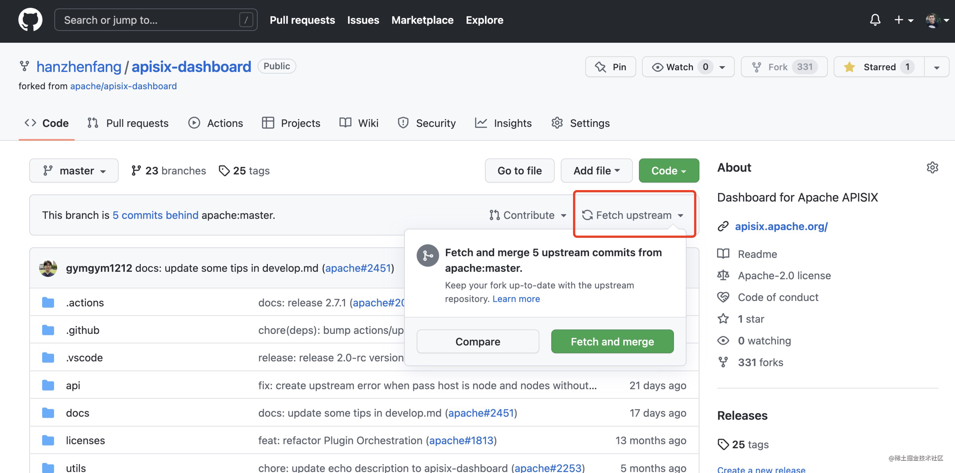
Task: Open the .github folder
Action: click(x=82, y=330)
